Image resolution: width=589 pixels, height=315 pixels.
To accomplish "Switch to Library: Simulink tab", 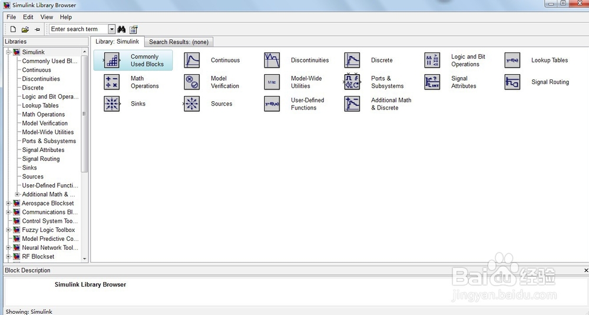I will click(x=117, y=41).
